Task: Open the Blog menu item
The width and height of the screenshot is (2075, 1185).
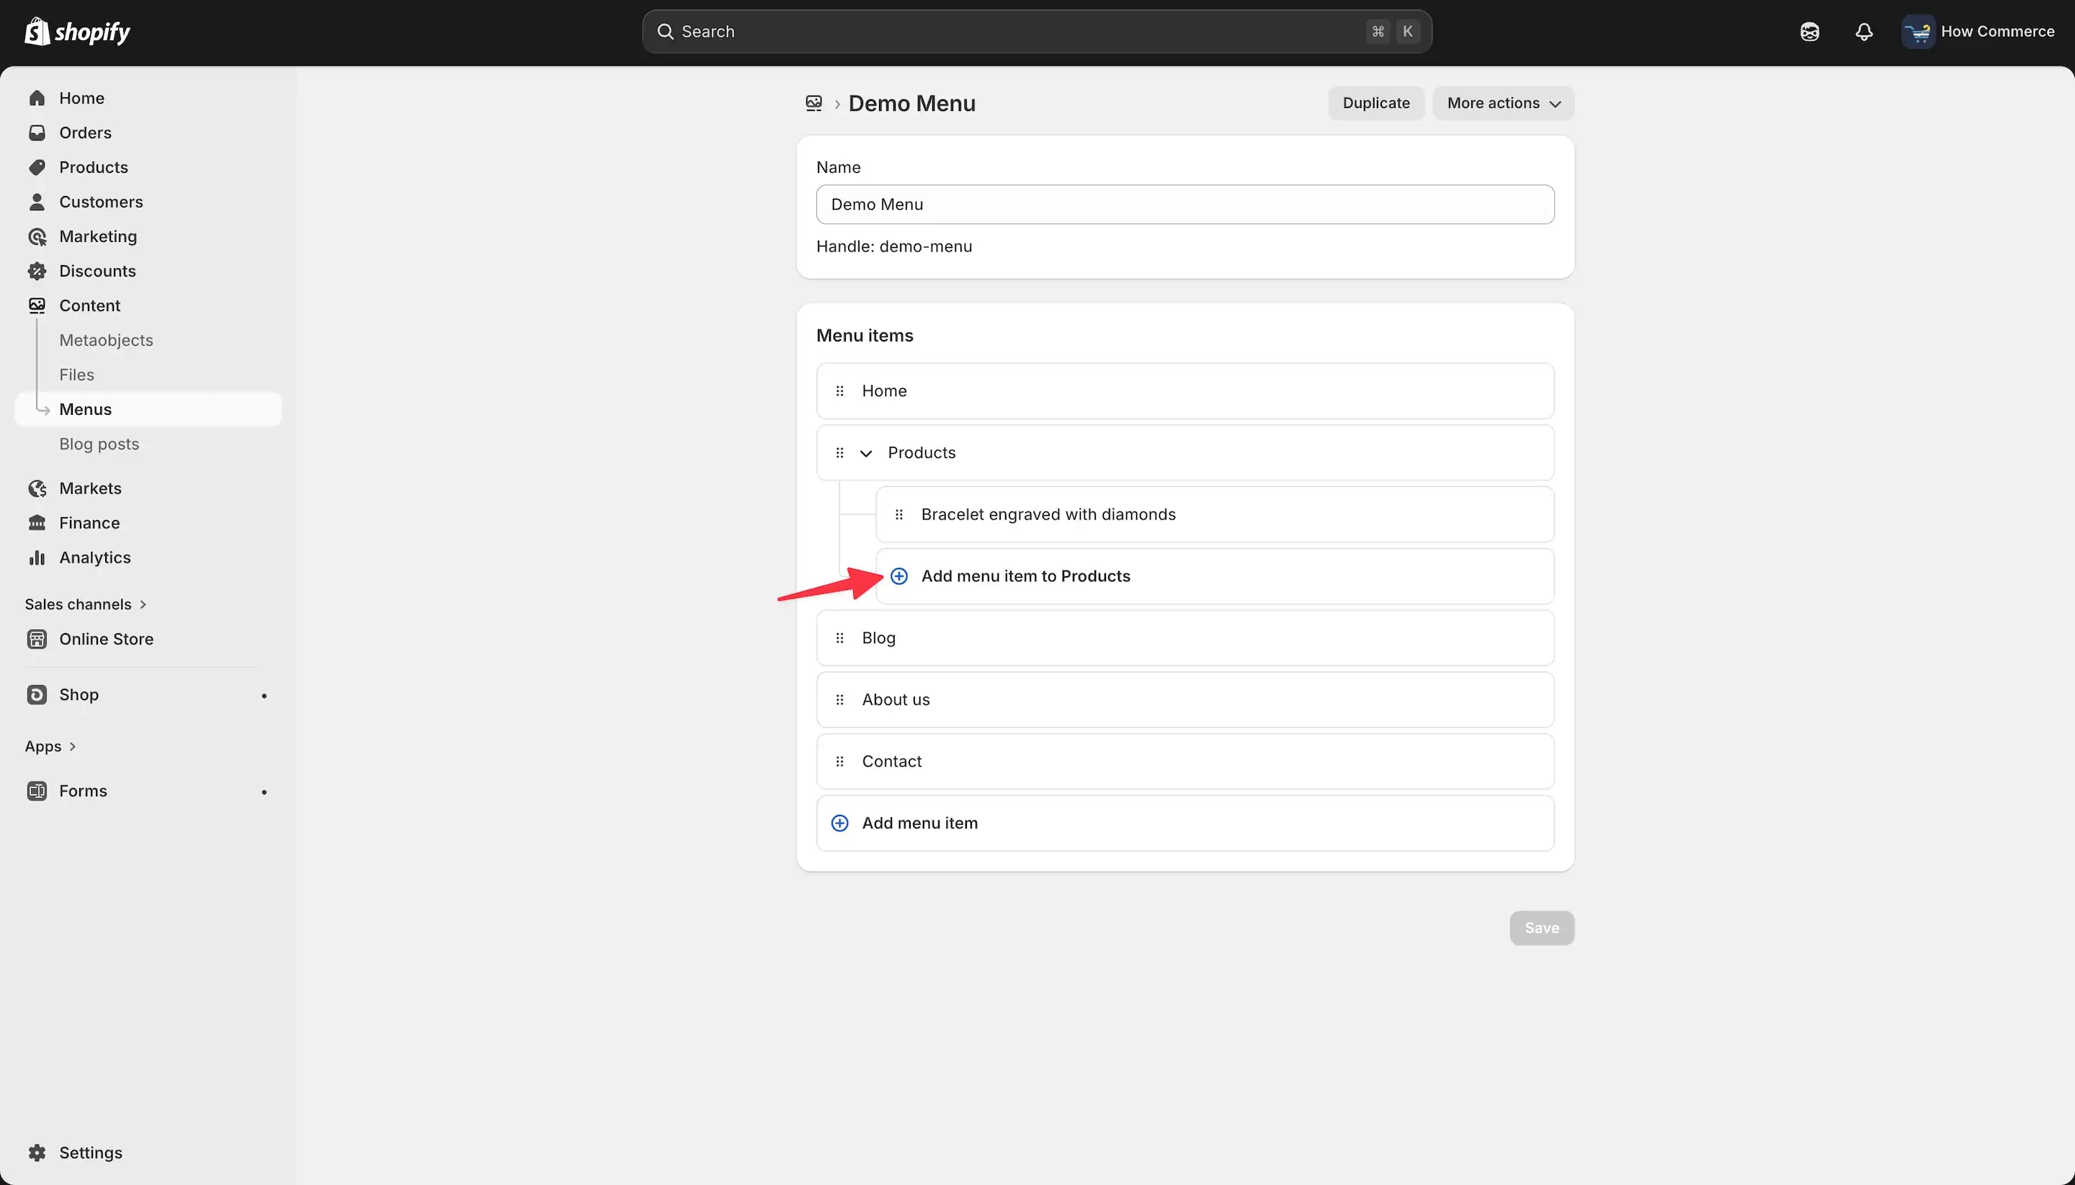Action: (x=1185, y=638)
